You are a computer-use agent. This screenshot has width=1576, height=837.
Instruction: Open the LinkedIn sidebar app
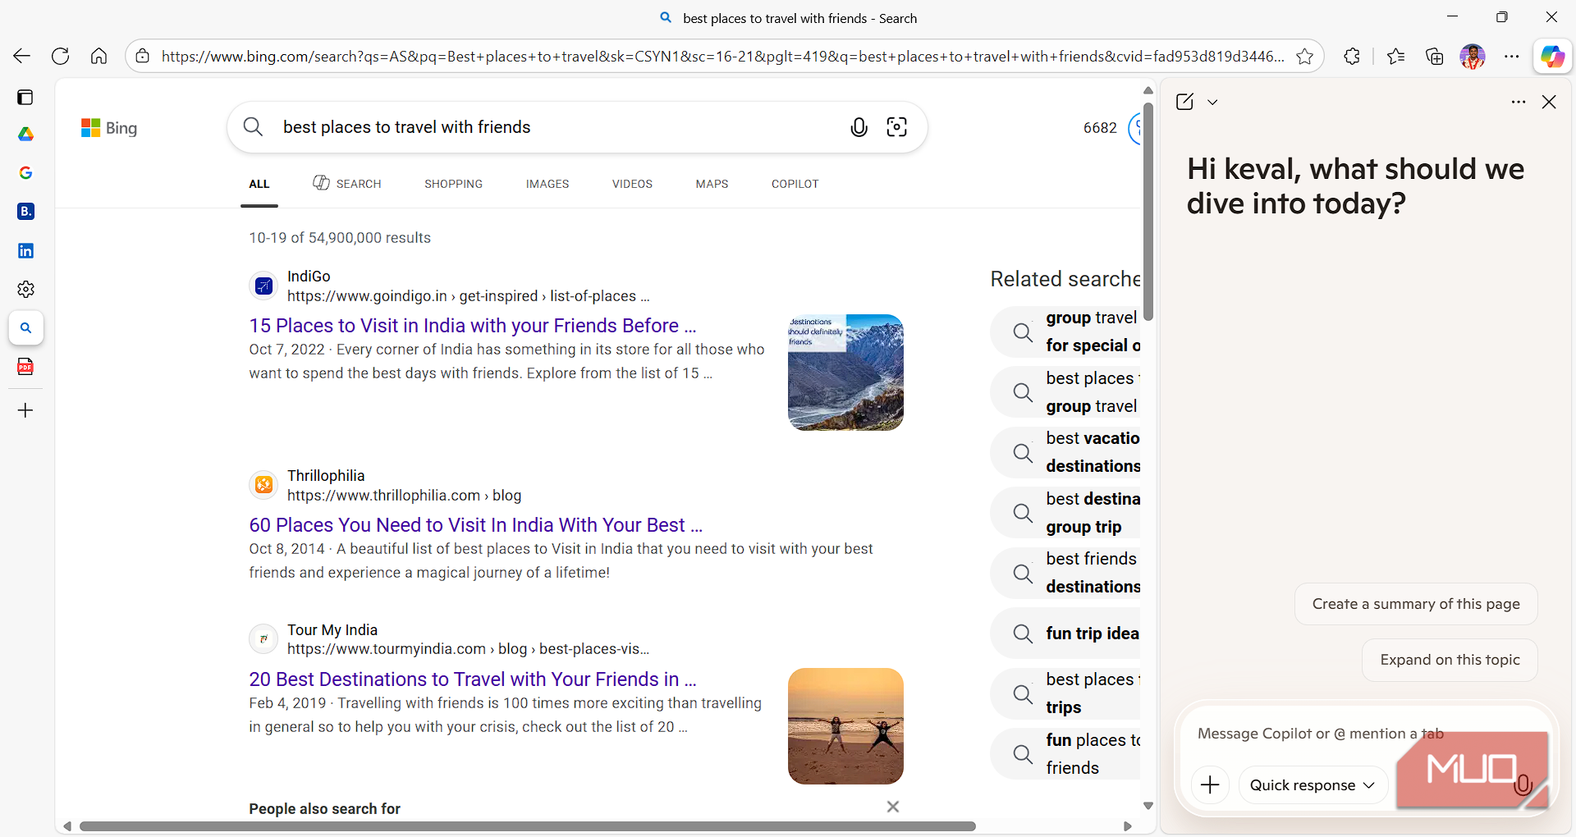(25, 250)
